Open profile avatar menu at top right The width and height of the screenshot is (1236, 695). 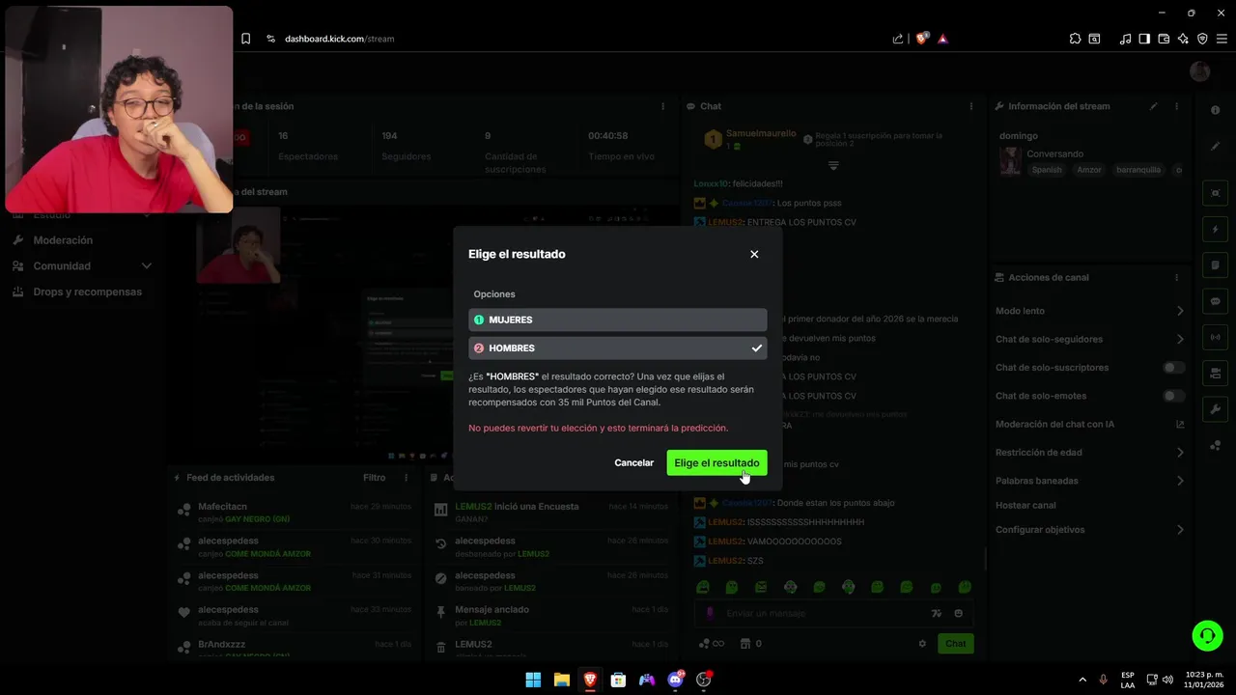pos(1200,71)
